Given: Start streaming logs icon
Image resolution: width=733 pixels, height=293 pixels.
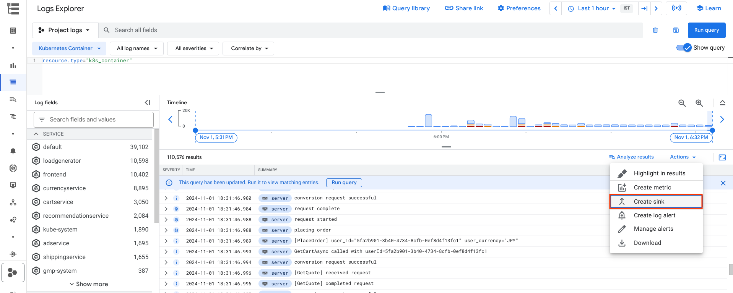Looking at the screenshot, I should click(x=676, y=8).
